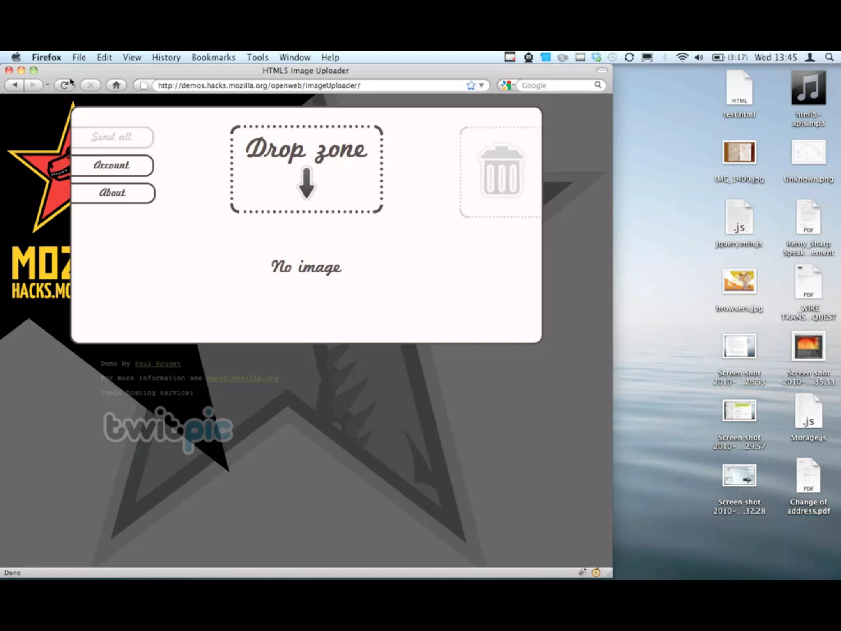
Task: Bookmark page with star icon
Action: [x=471, y=85]
